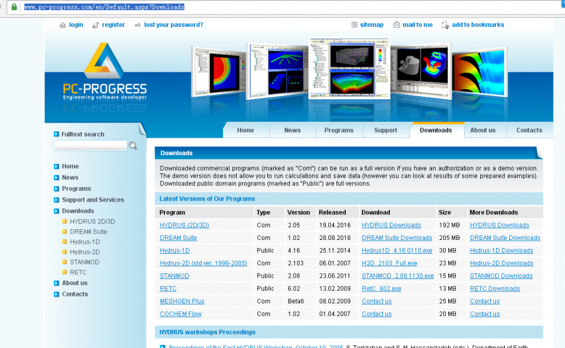
Task: Select the Downloads tab in top navigation
Action: (x=436, y=130)
